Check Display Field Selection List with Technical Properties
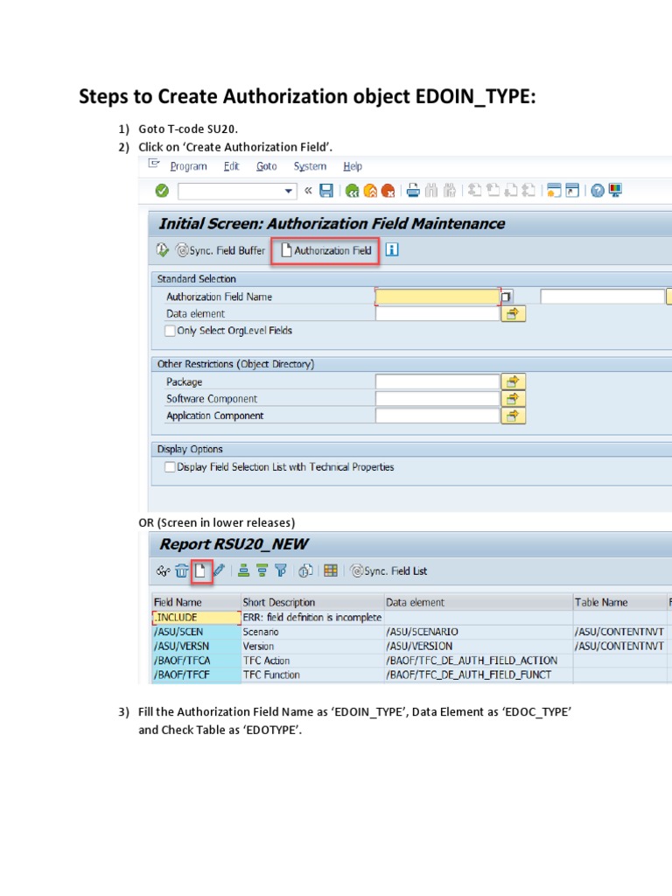The image size is (672, 896). (171, 467)
